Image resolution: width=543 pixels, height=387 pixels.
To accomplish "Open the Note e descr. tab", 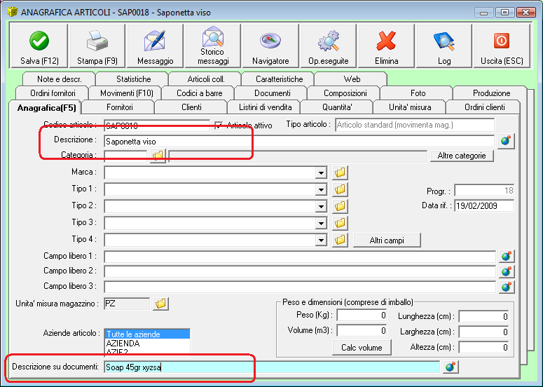I will pos(60,79).
